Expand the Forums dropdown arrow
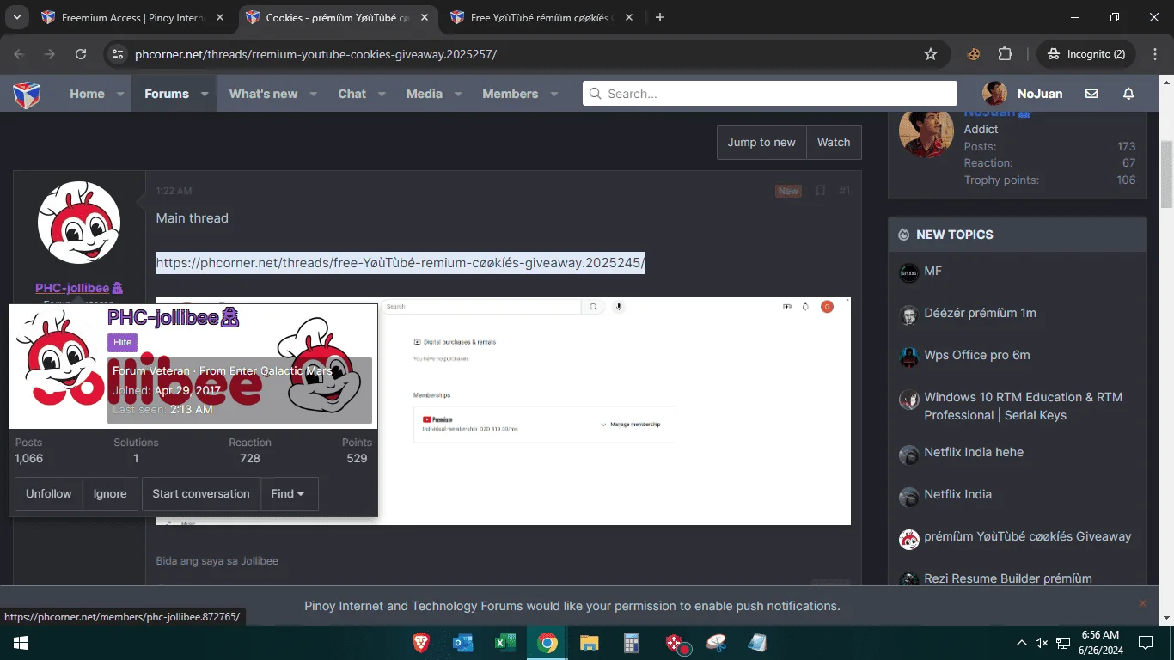1174x660 pixels. coord(205,94)
